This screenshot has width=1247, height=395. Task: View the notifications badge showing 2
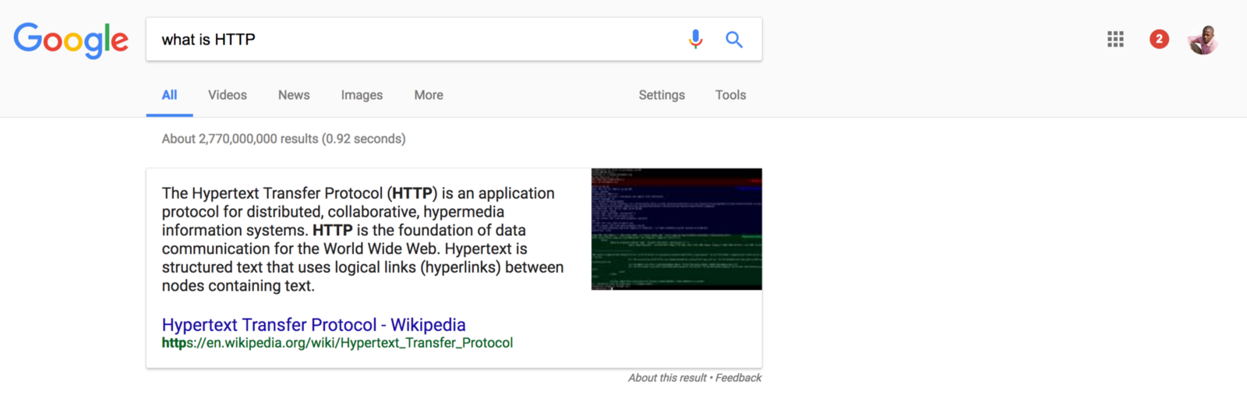tap(1159, 39)
